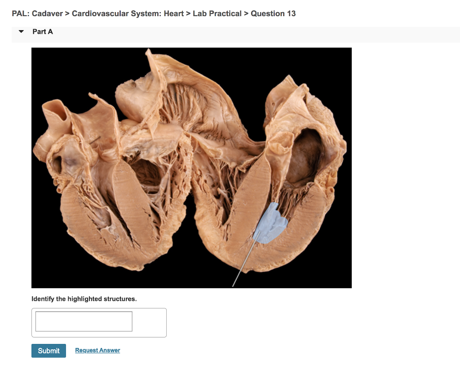This screenshot has width=460, height=365.
Task: Click the heart specimen photograph
Action: 191,168
